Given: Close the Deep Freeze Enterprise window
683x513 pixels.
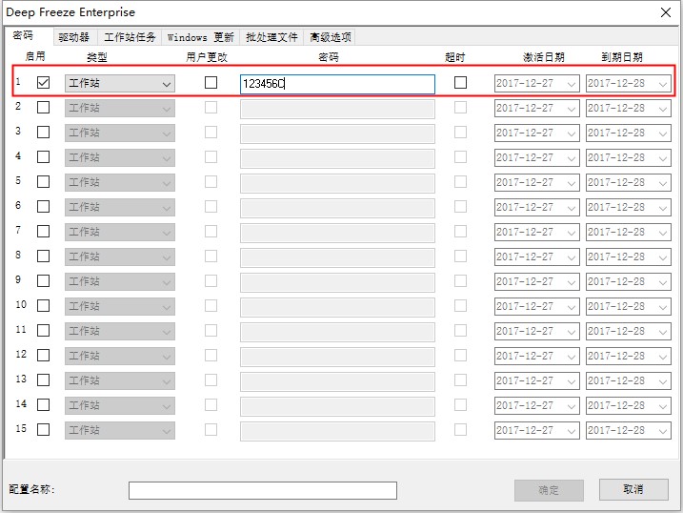Looking at the screenshot, I should (664, 12).
